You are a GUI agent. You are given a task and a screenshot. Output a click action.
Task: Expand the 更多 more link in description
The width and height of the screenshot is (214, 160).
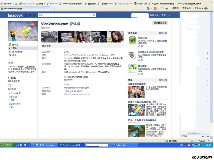point(67,85)
